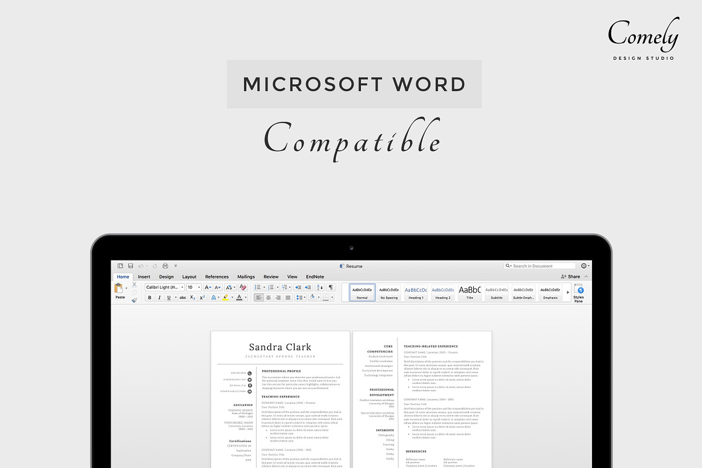Switch to the Design tab

(x=166, y=277)
